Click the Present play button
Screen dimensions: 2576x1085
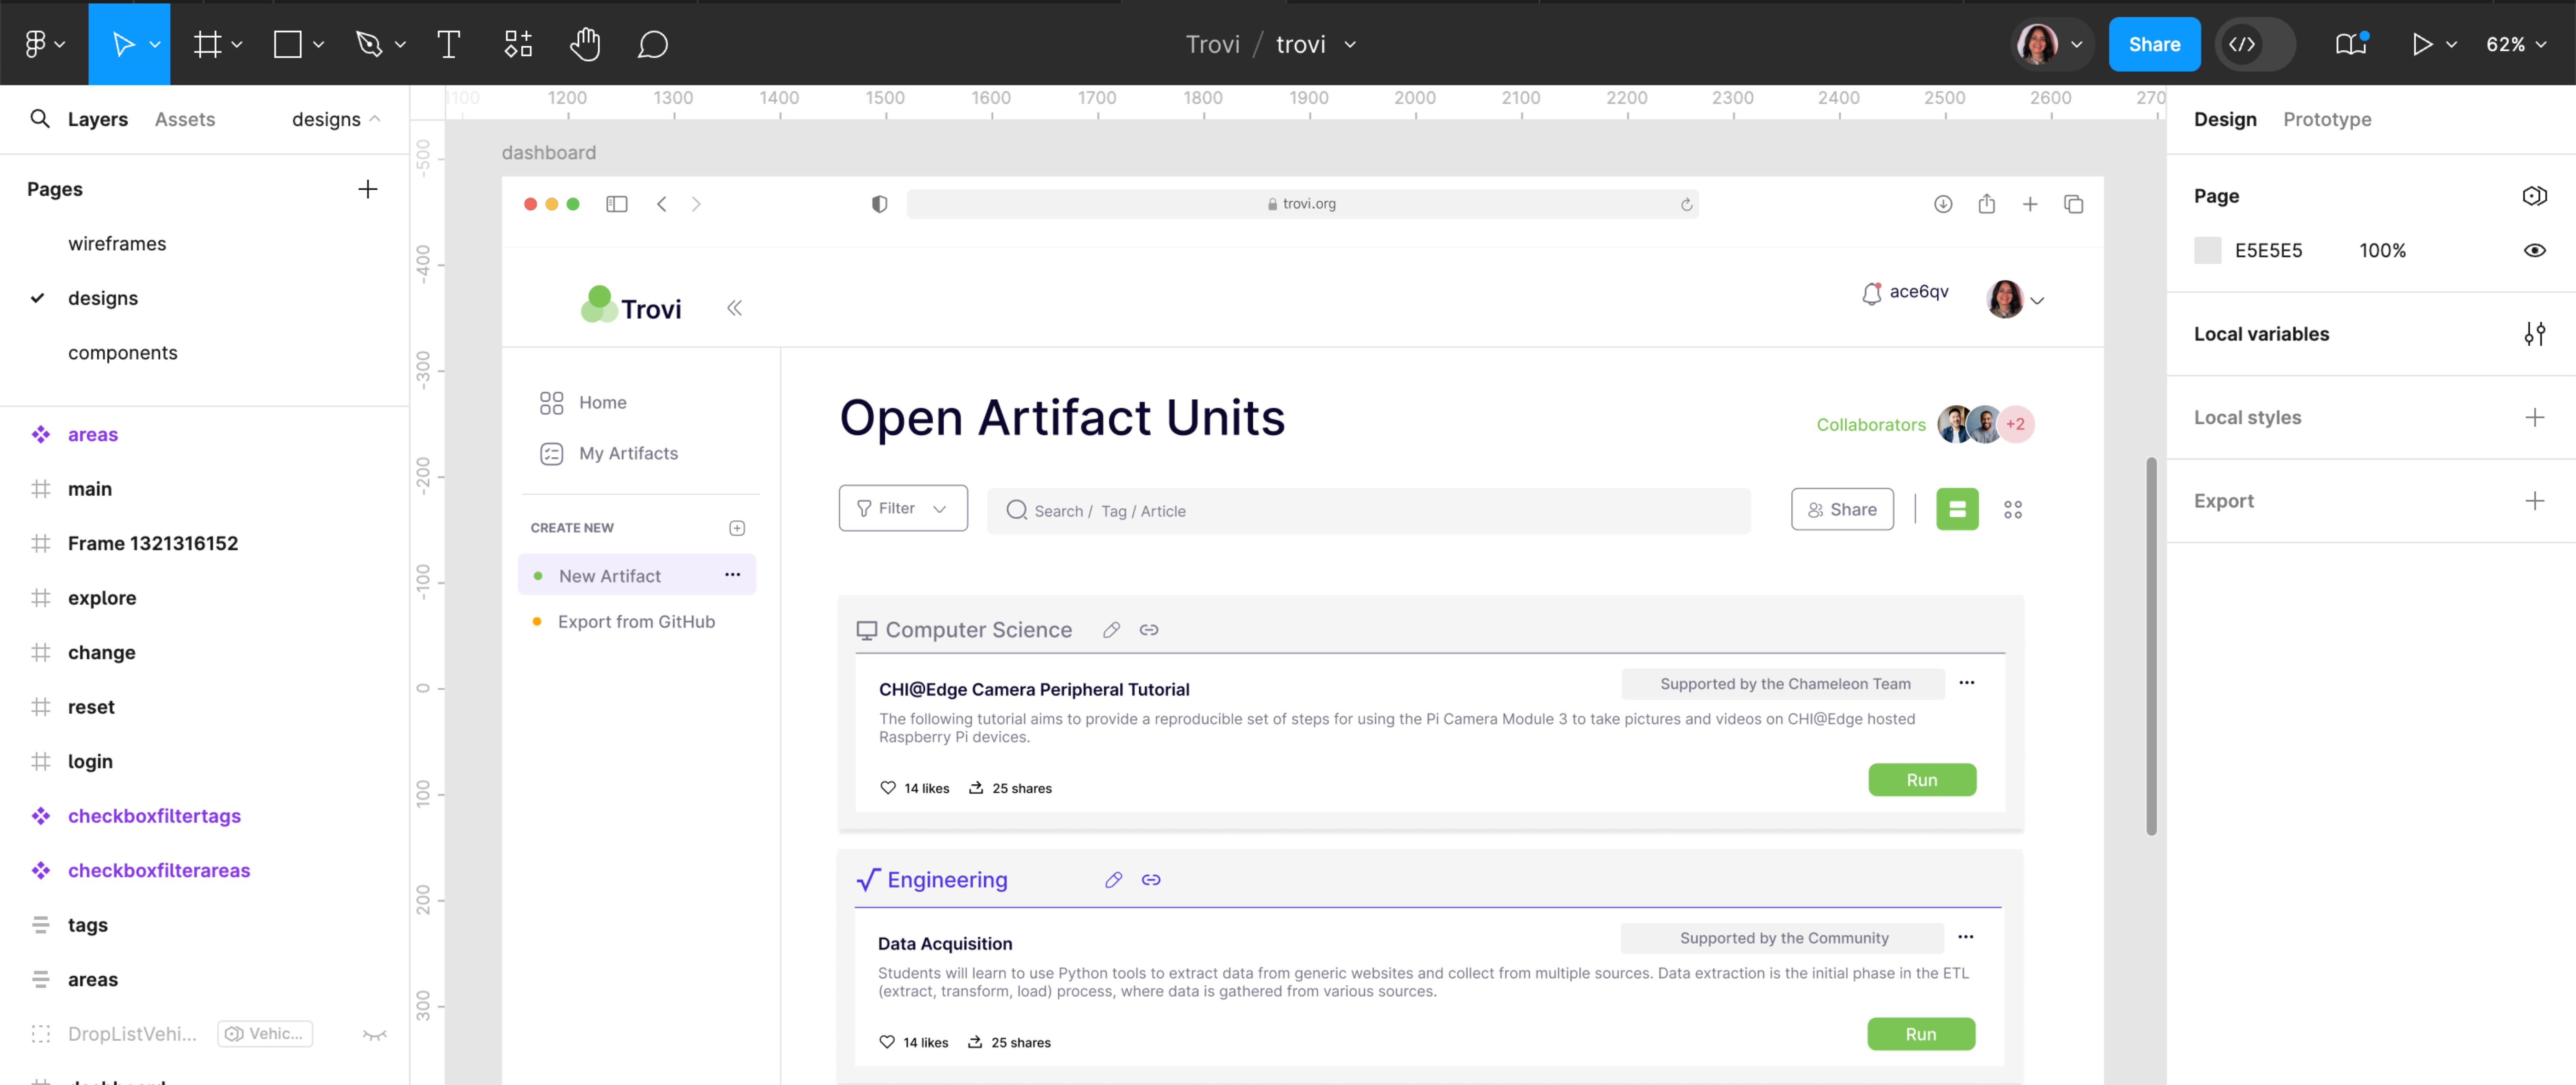pos(2423,44)
